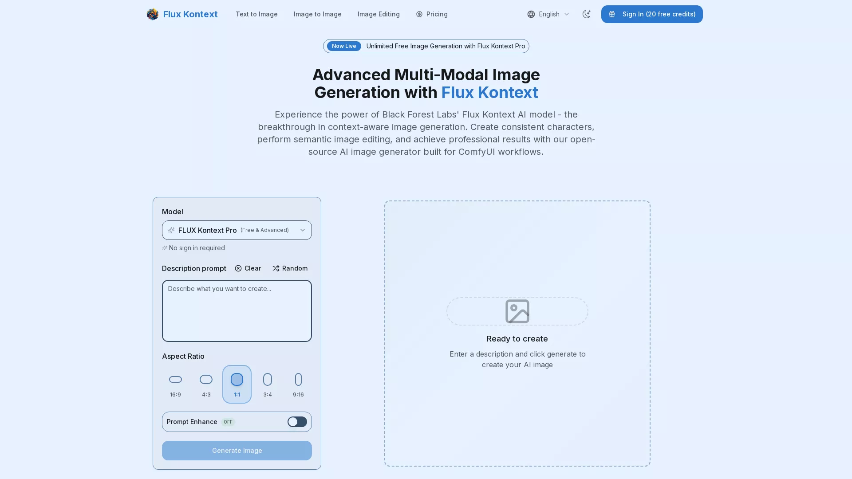The width and height of the screenshot is (852, 479).
Task: Click the circled X icon beside Clear
Action: (x=238, y=268)
